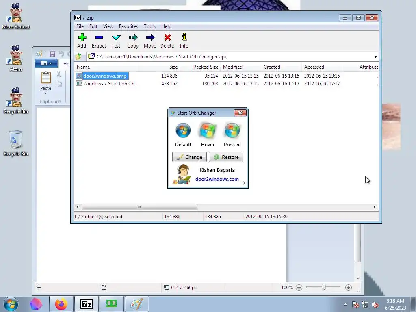Open the View menu in 7-Zip

(108, 26)
